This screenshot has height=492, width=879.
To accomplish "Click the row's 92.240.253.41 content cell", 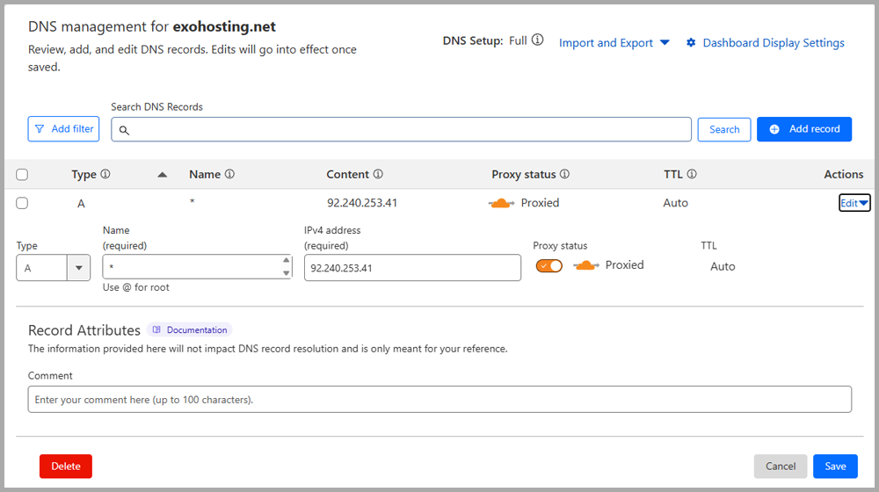I will pyautogui.click(x=362, y=203).
